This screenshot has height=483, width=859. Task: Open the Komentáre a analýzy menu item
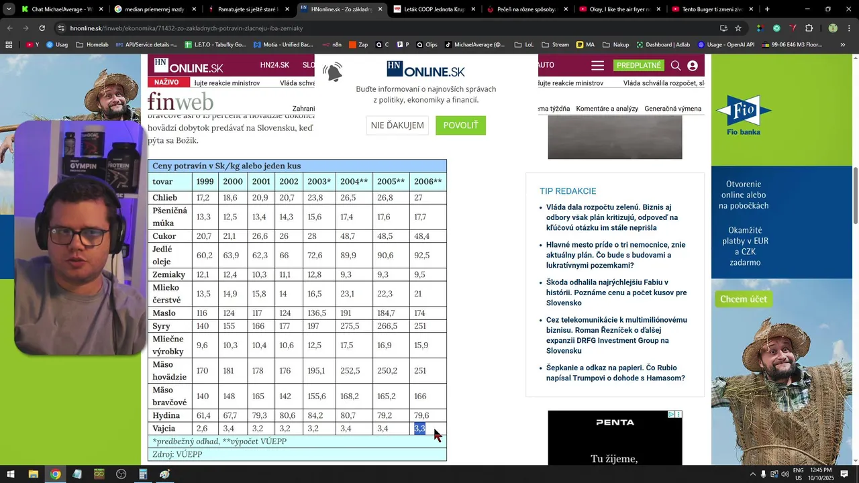coord(607,109)
